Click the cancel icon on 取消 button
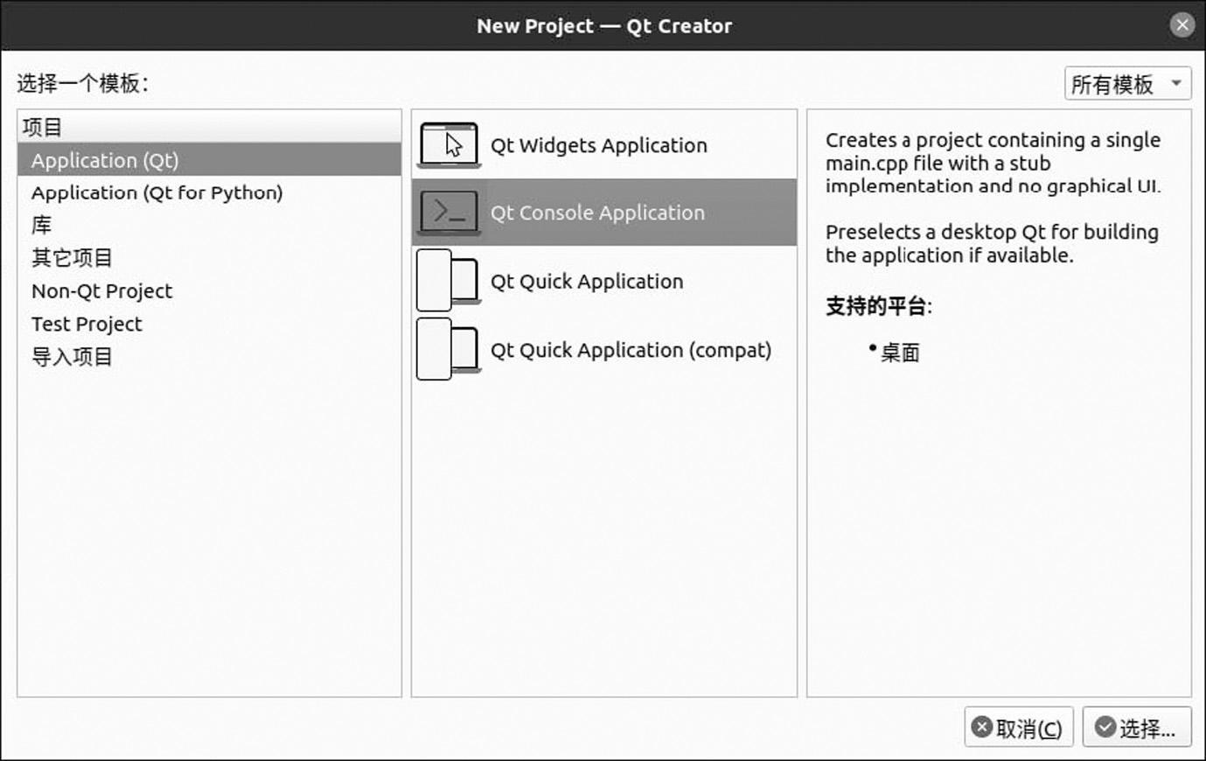The height and width of the screenshot is (761, 1206). (982, 727)
